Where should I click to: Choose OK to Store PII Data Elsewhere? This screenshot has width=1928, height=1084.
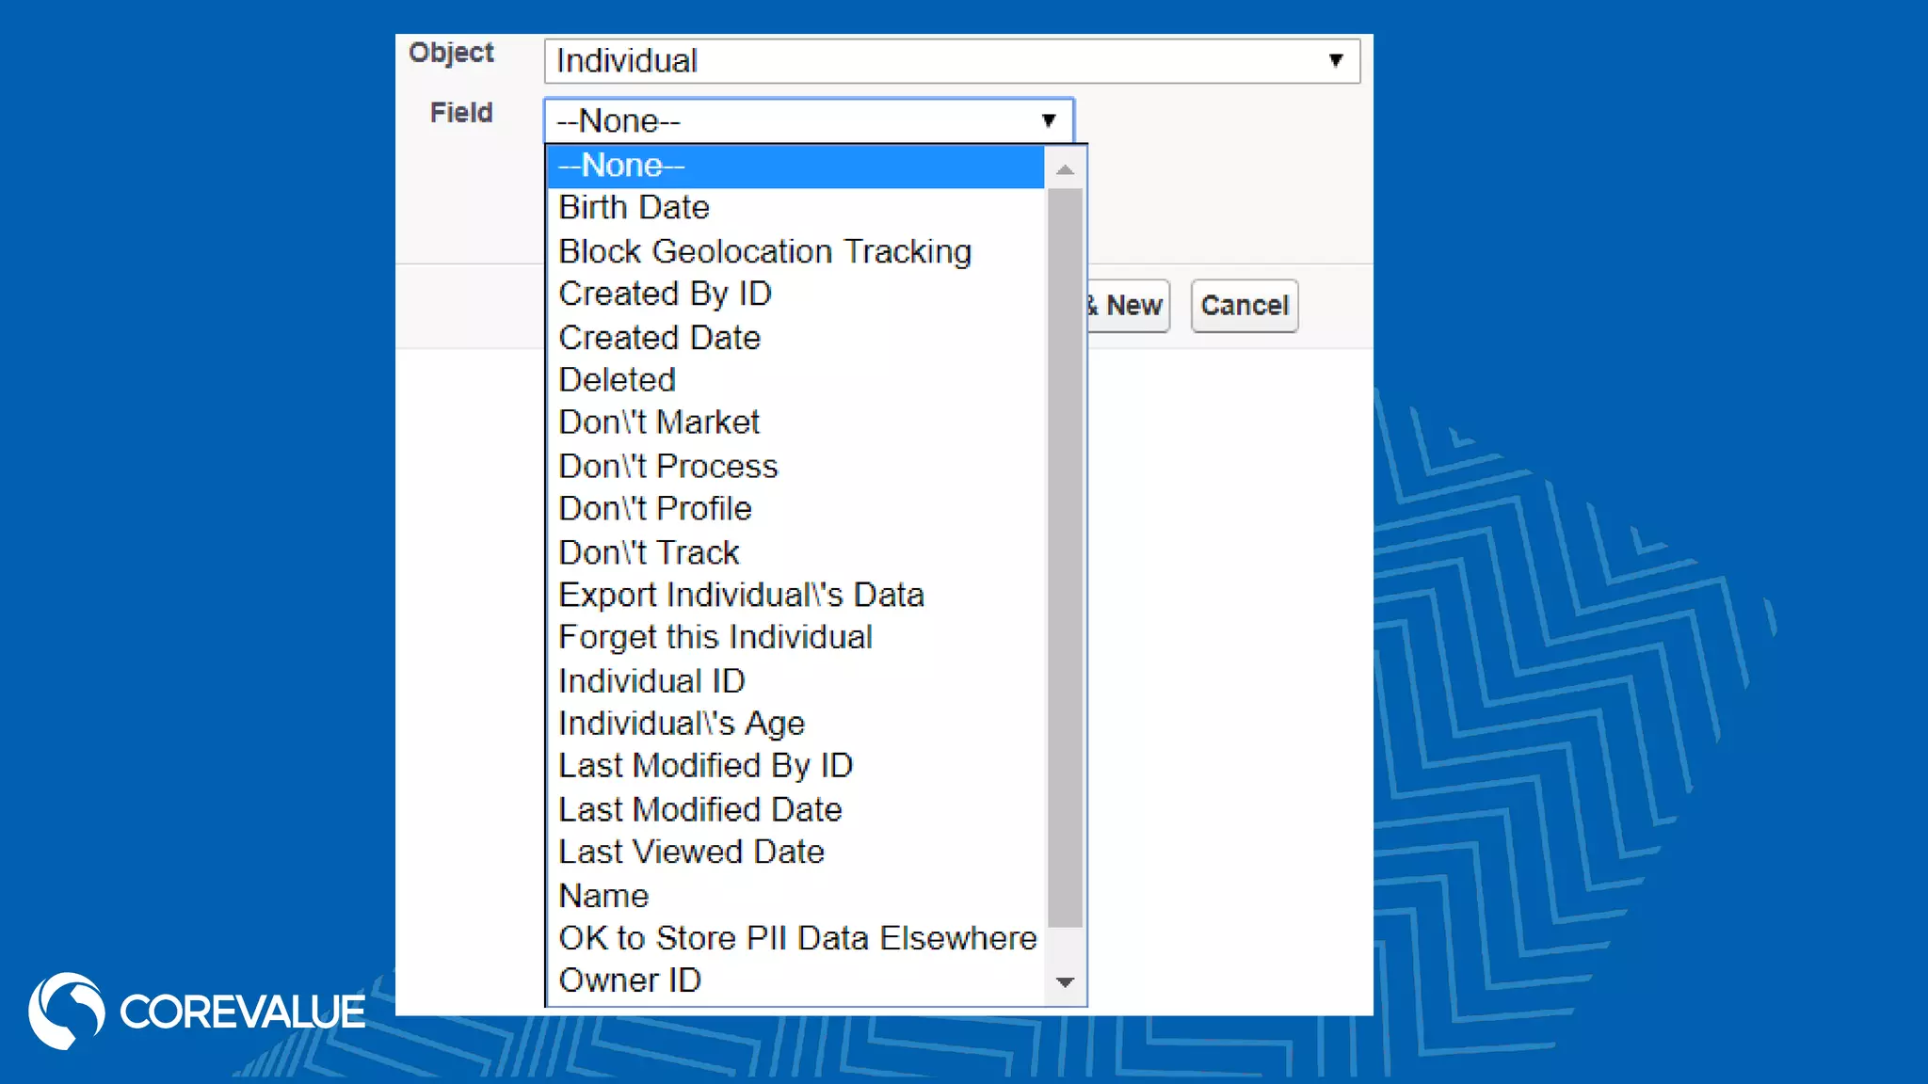tap(796, 938)
